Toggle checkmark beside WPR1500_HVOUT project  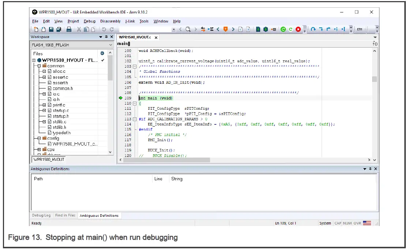tap(103, 60)
